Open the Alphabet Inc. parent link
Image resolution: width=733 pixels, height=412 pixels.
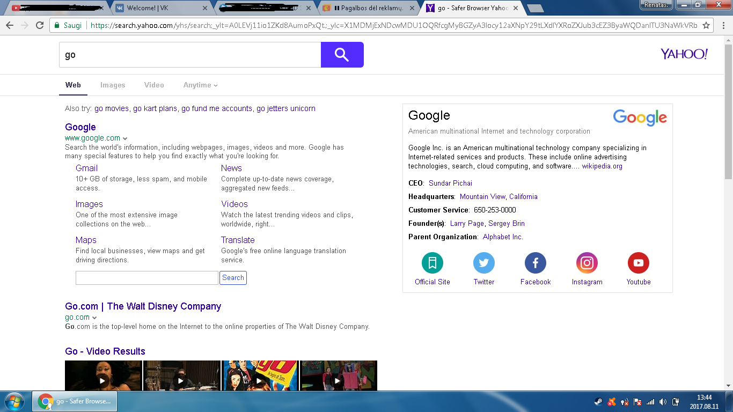(x=503, y=237)
